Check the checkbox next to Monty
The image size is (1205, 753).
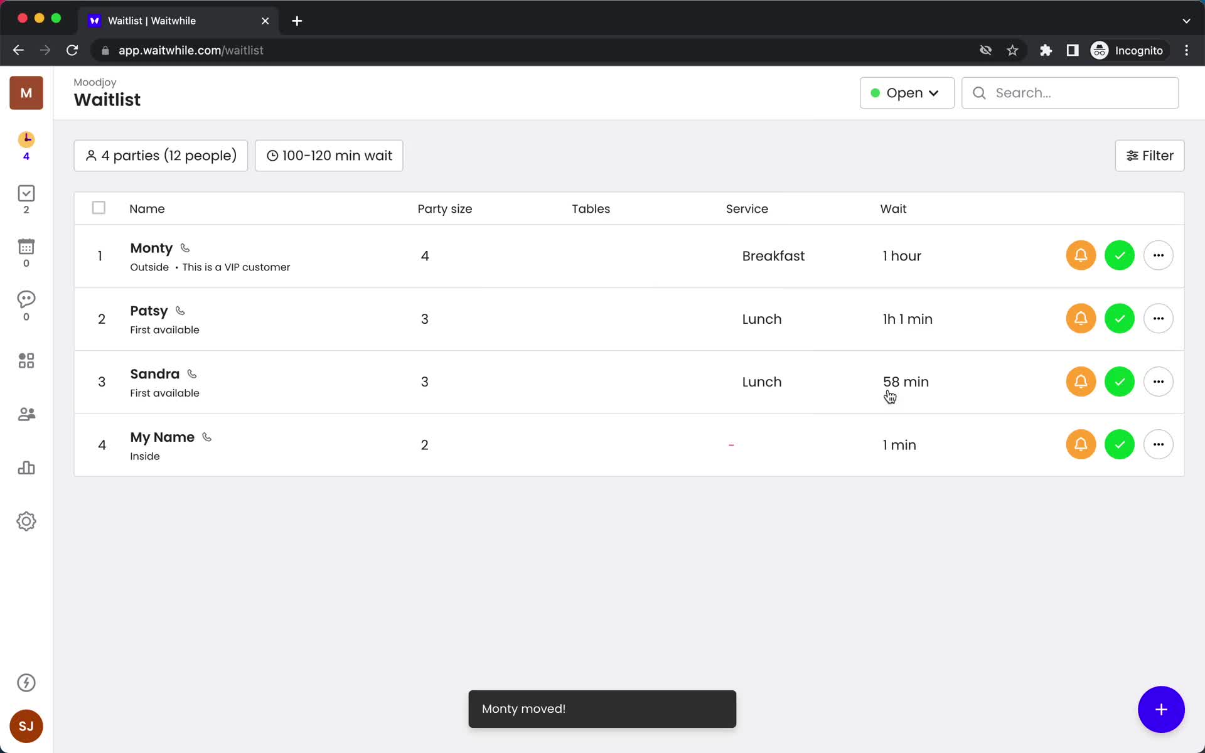99,255
